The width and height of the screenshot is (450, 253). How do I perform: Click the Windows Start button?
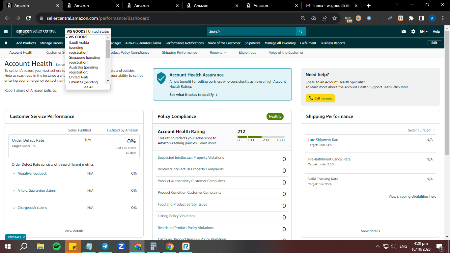click(8, 246)
